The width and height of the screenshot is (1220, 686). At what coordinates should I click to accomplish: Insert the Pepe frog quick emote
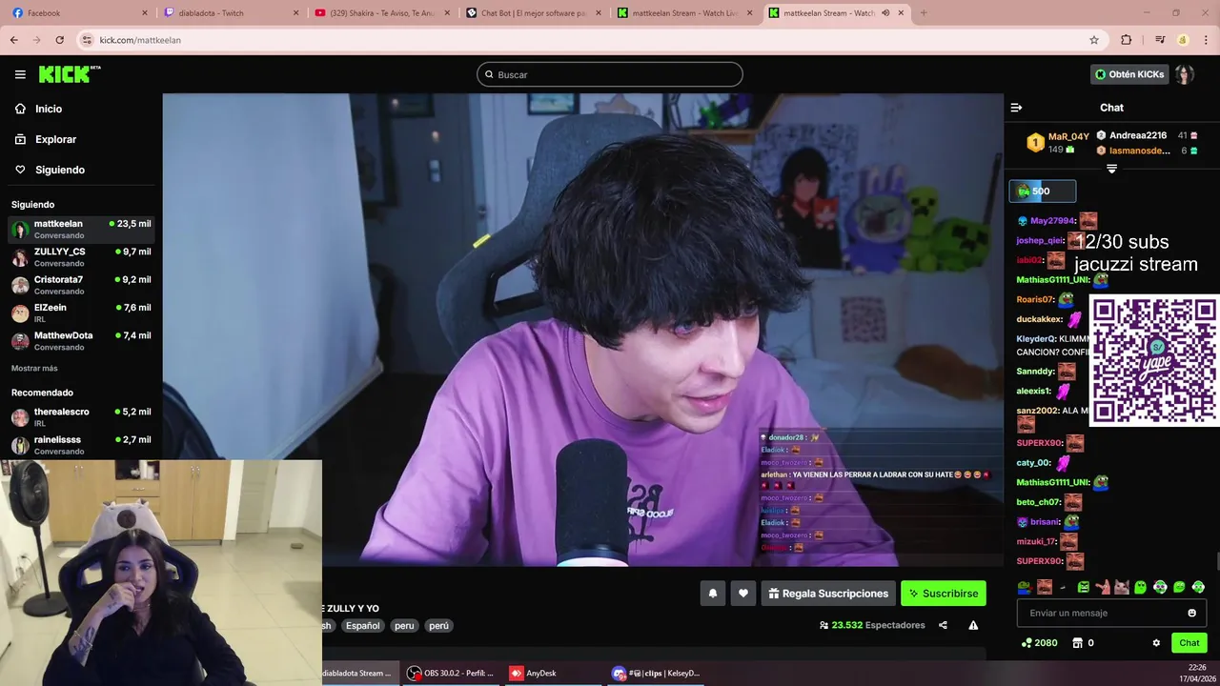(1025, 587)
